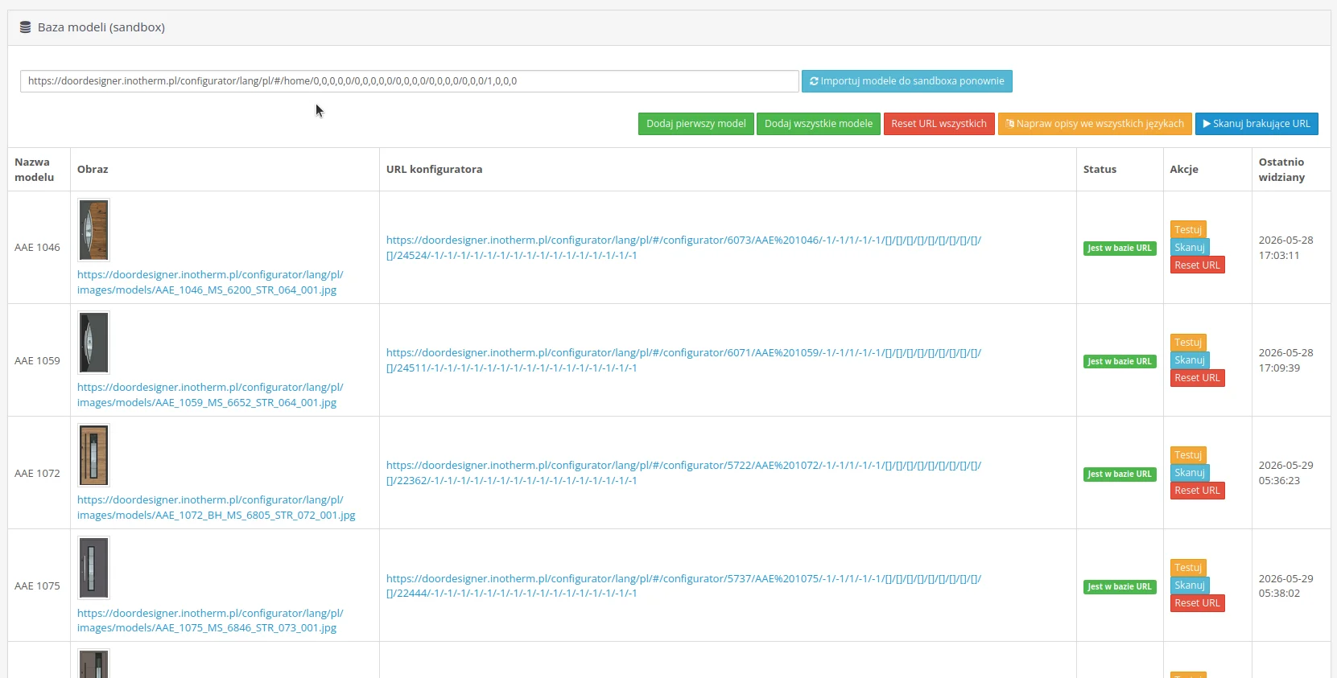
Task: Click Skanuj in the AAE 1075 row
Action: pos(1190,586)
